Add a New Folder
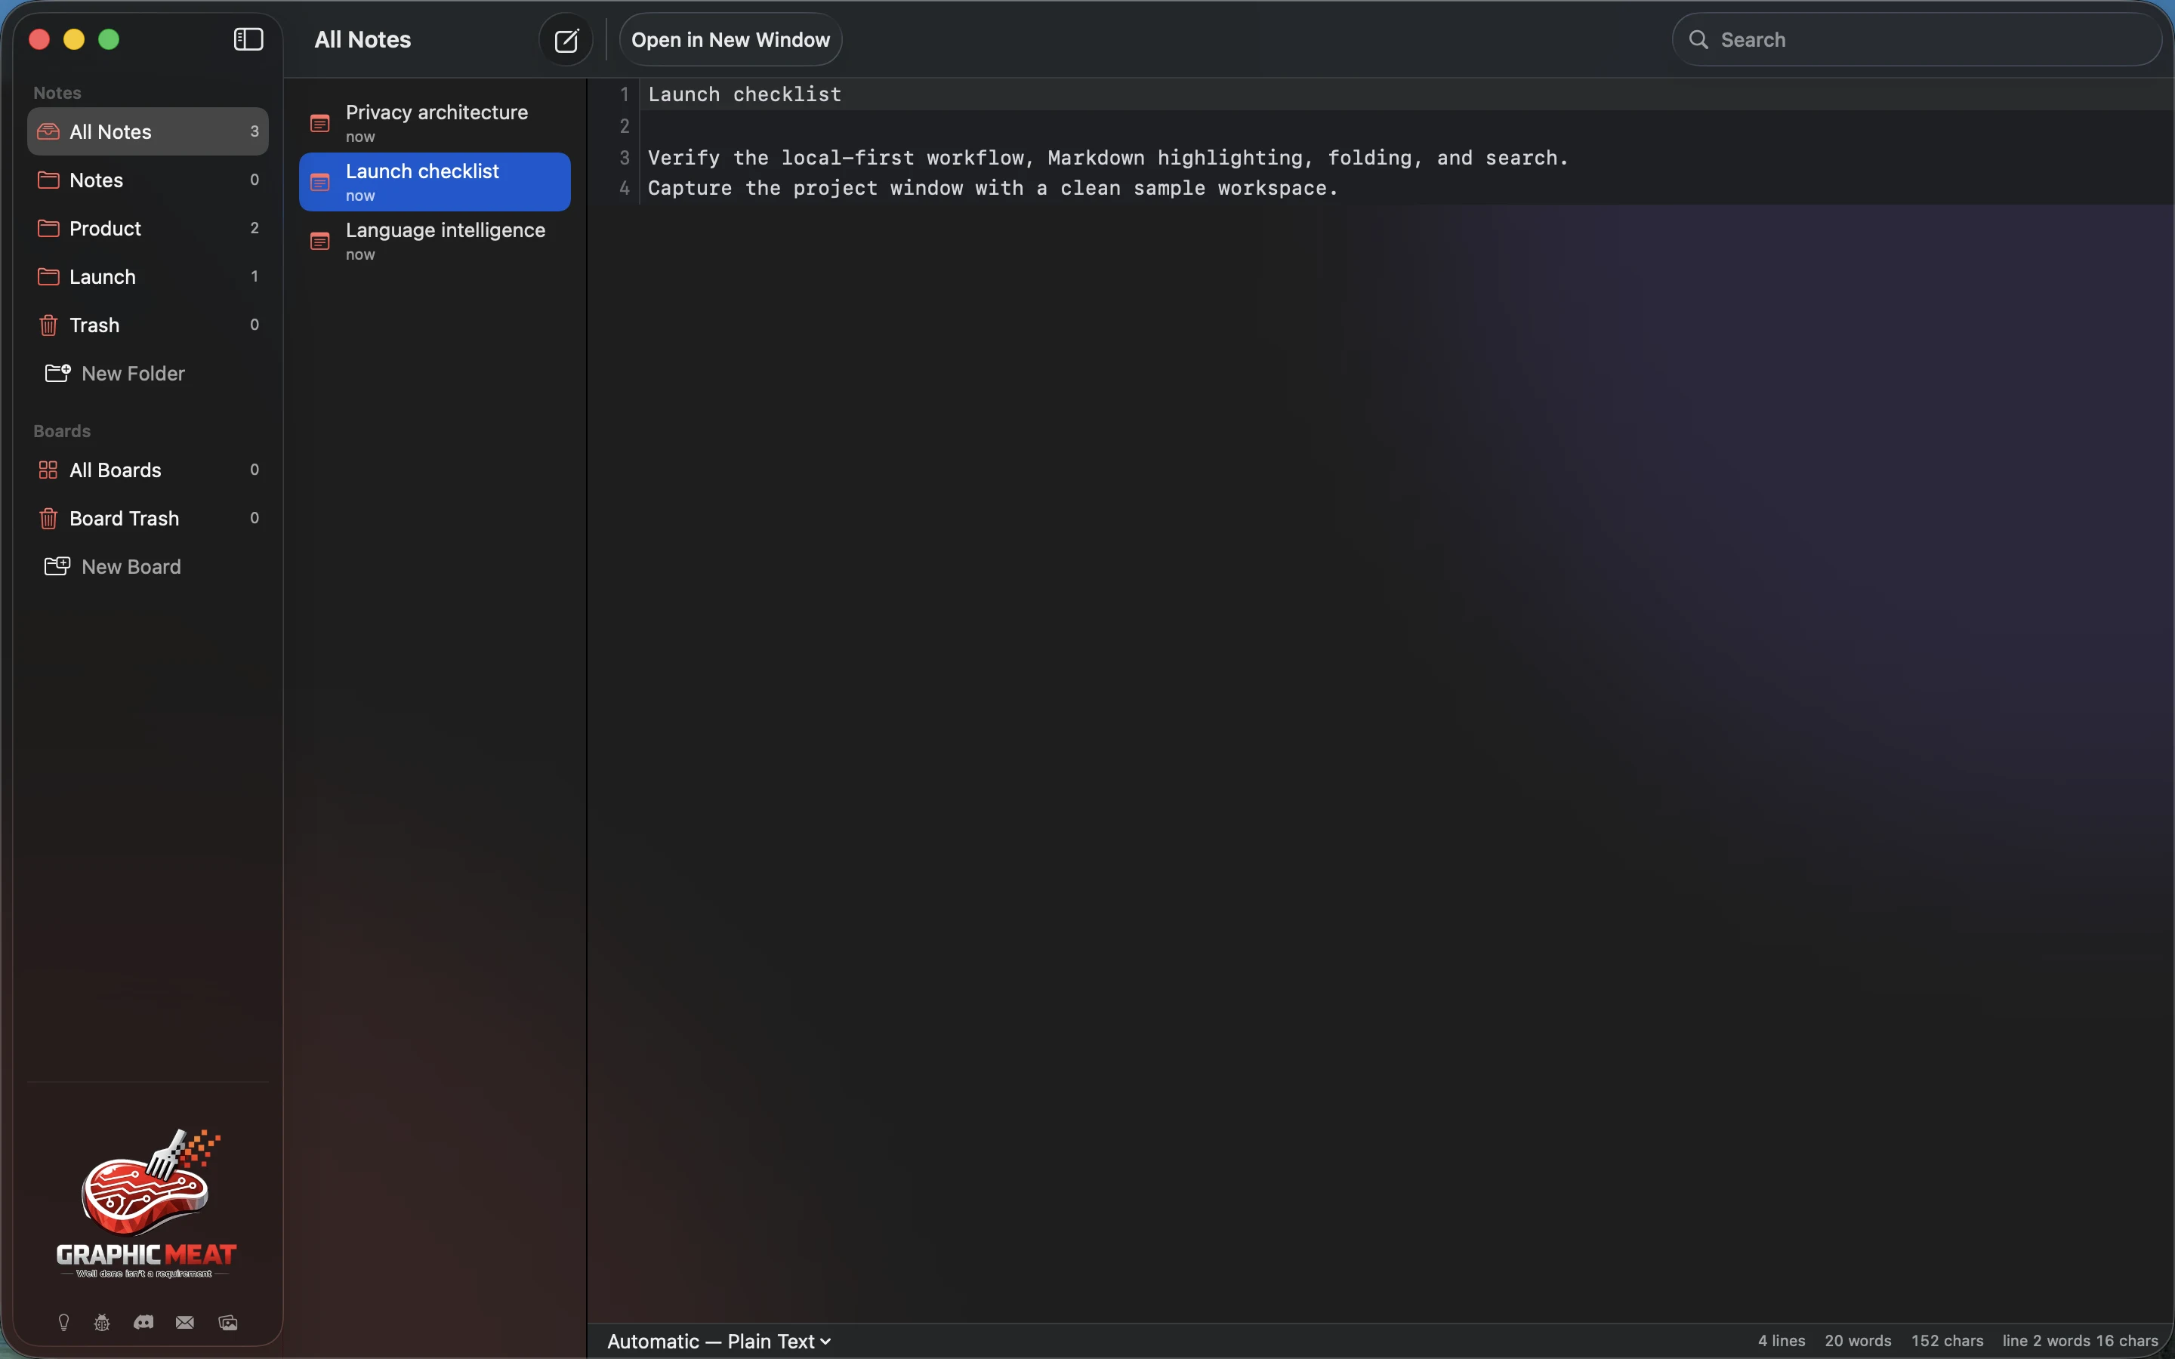This screenshot has width=2175, height=1359. click(x=115, y=373)
